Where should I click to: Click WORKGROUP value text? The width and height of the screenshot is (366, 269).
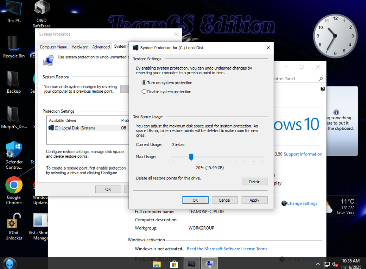pos(201,228)
